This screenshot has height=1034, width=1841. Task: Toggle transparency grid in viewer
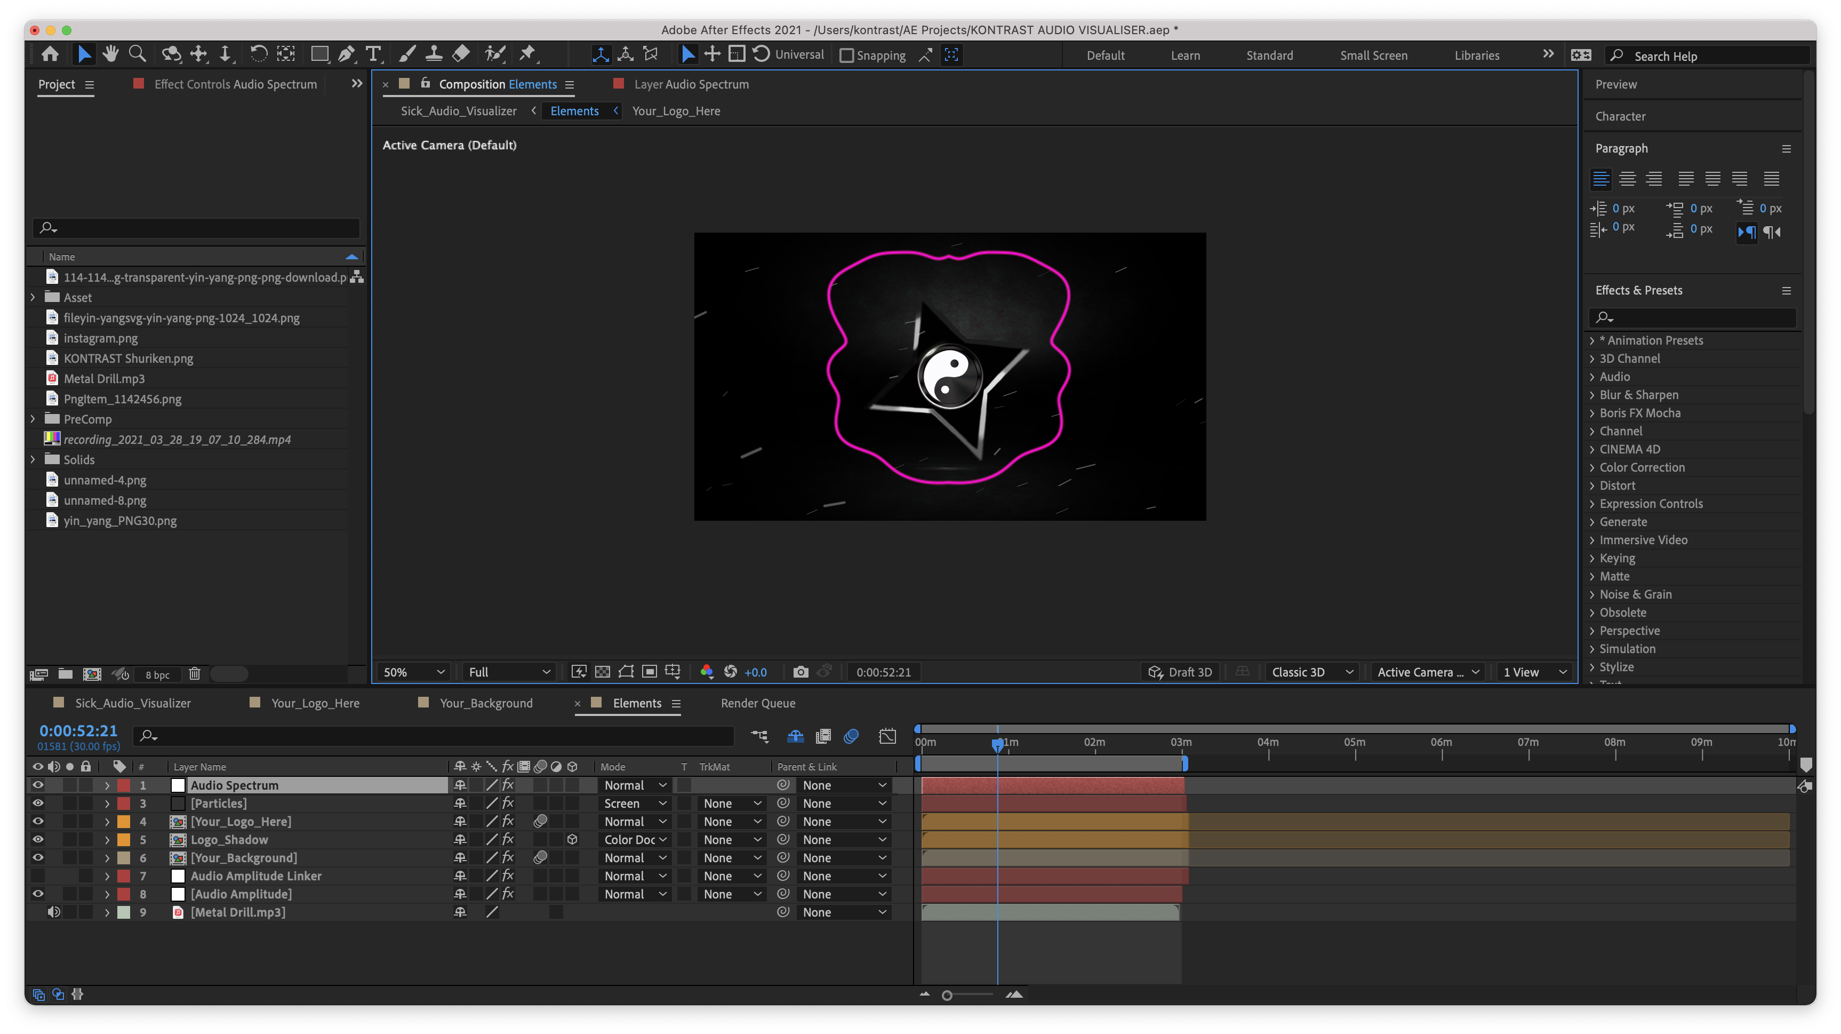point(603,672)
